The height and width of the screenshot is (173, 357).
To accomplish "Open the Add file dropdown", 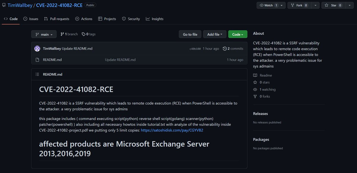I will point(215,34).
